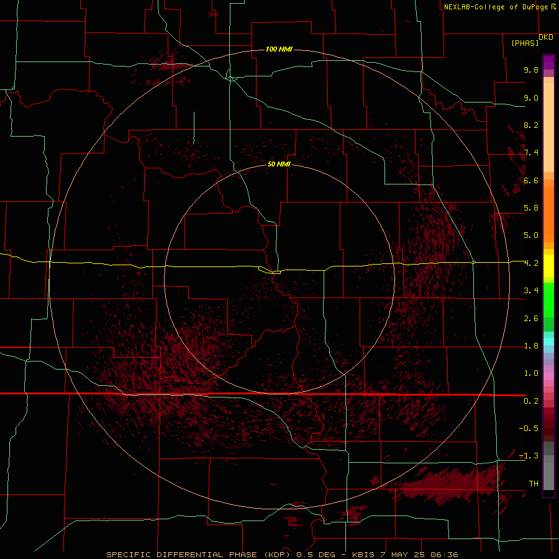Click the TH threshold label on the scale

click(x=534, y=484)
